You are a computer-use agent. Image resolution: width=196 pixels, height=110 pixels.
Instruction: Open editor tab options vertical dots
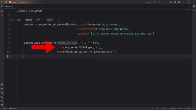coord(190,6)
